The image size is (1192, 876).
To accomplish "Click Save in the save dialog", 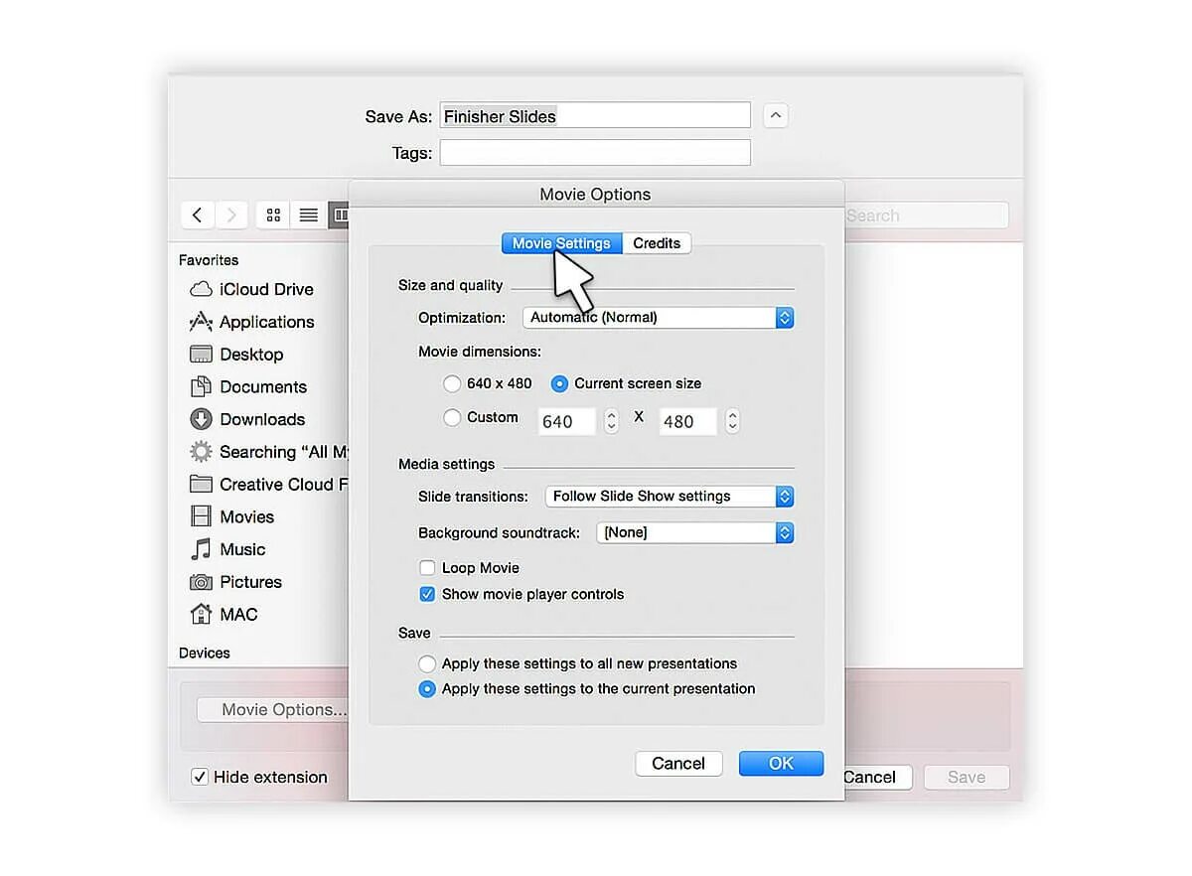I will coord(967,777).
